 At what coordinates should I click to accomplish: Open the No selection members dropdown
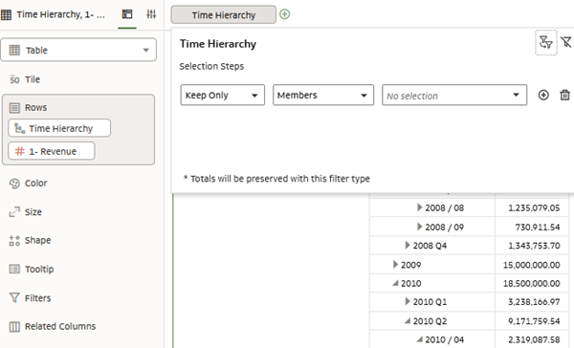[x=454, y=96]
